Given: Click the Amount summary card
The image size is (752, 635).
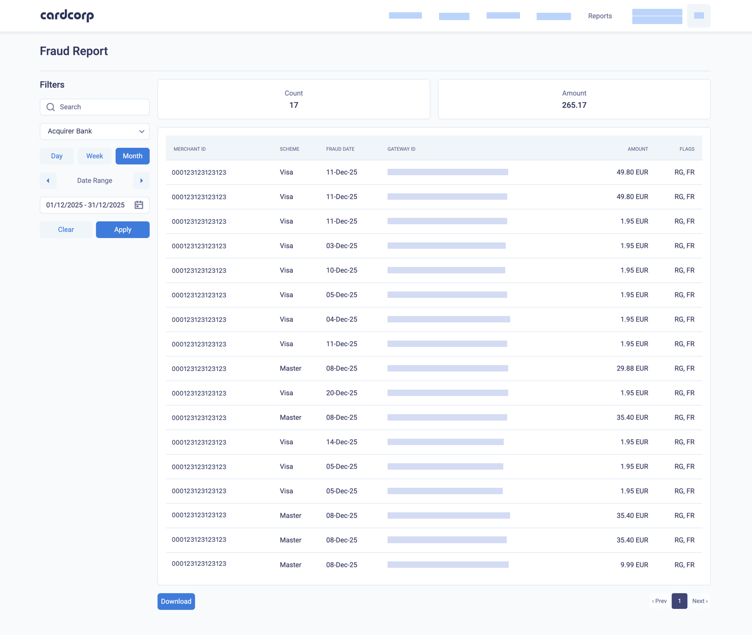Looking at the screenshot, I should tap(574, 99).
